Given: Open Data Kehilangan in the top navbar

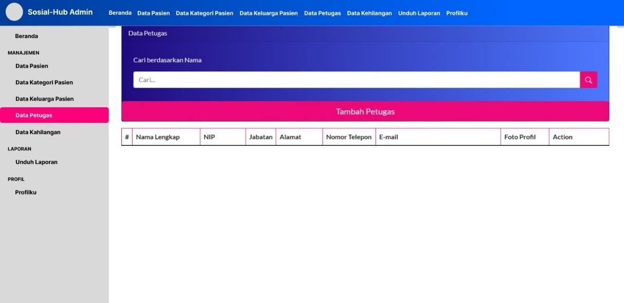Looking at the screenshot, I should (369, 13).
